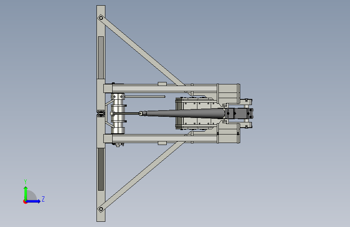The width and height of the screenshot is (350, 227).
Task: Click the blue Z axis arrow of the triad
Action: [34, 201]
